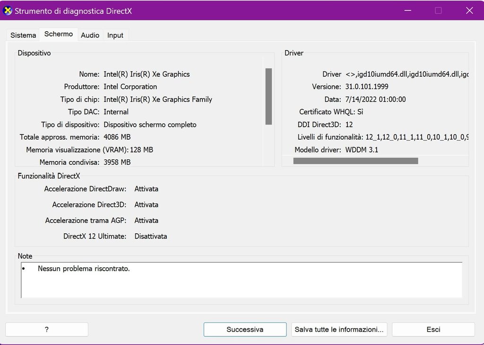The image size is (484, 345).
Task: Click the Tipo DAC value Internal
Action: coord(116,112)
